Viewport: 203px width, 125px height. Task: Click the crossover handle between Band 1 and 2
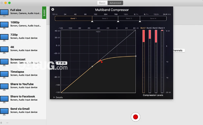click(92, 21)
